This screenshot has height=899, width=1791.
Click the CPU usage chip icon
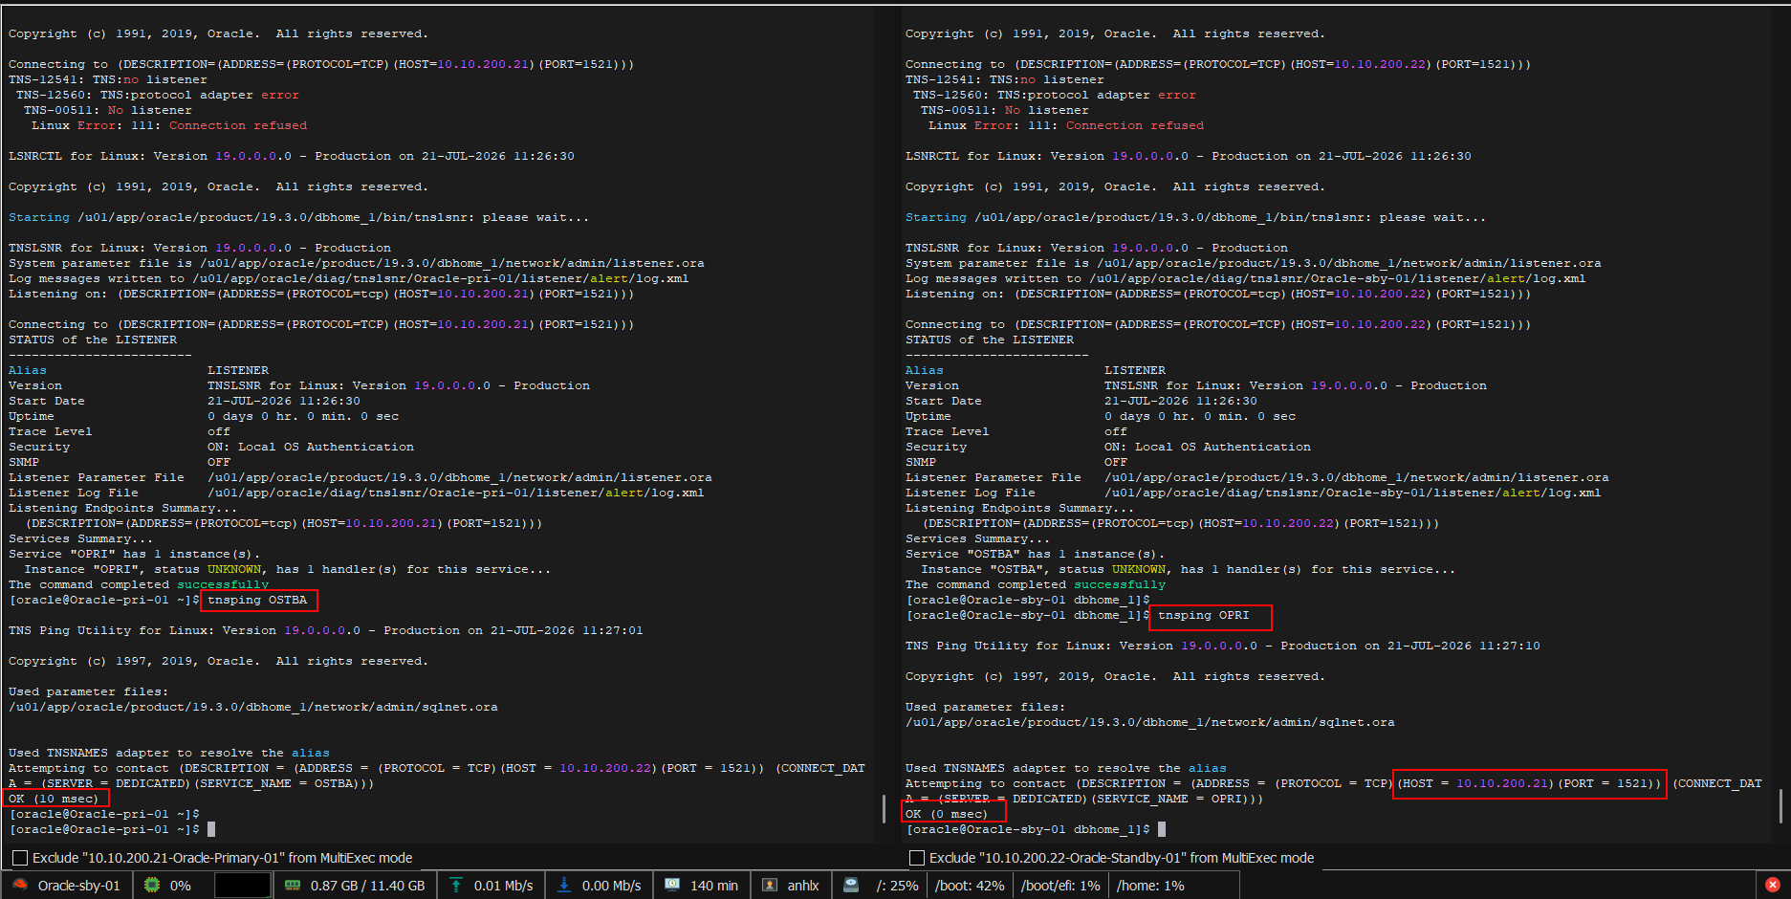pos(152,885)
